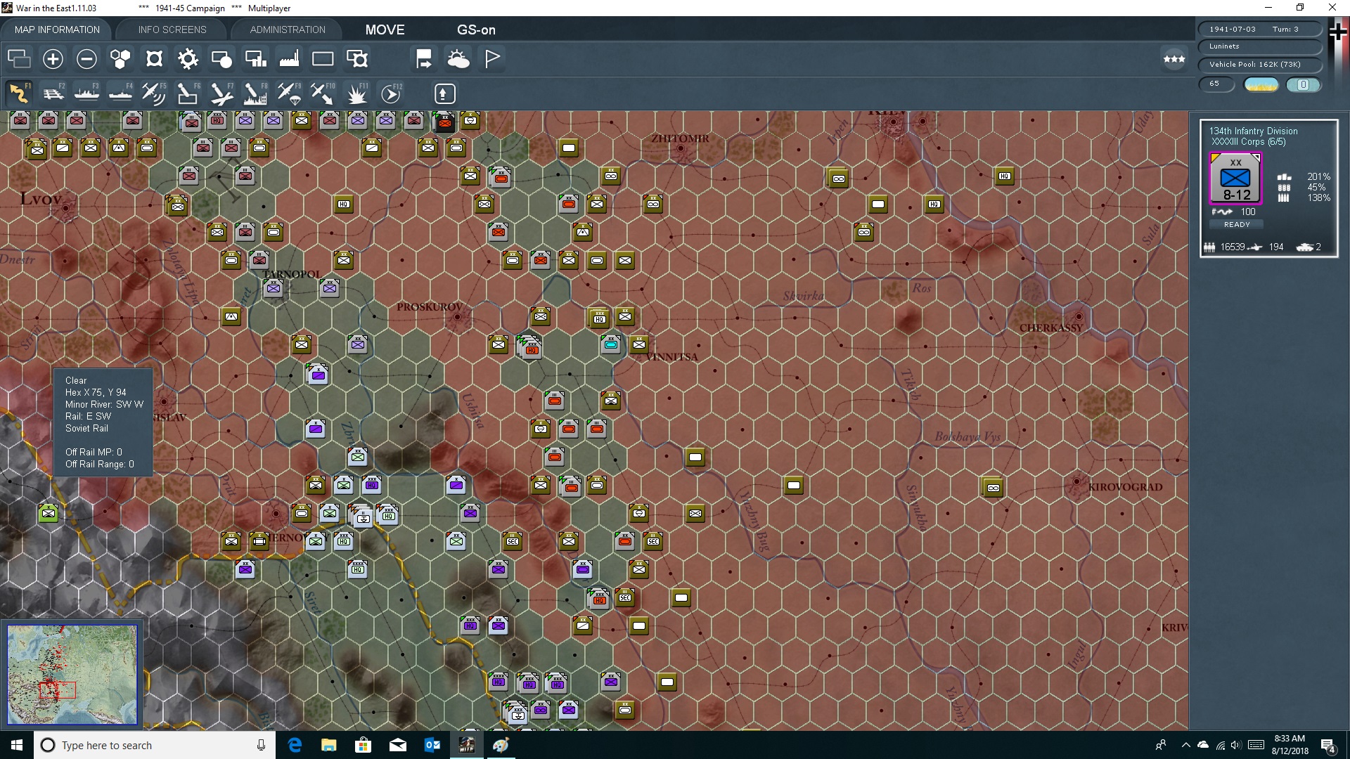Select the F7 bomb airfield mode icon
Viewport: 1350px width, 759px height.
pos(221,93)
